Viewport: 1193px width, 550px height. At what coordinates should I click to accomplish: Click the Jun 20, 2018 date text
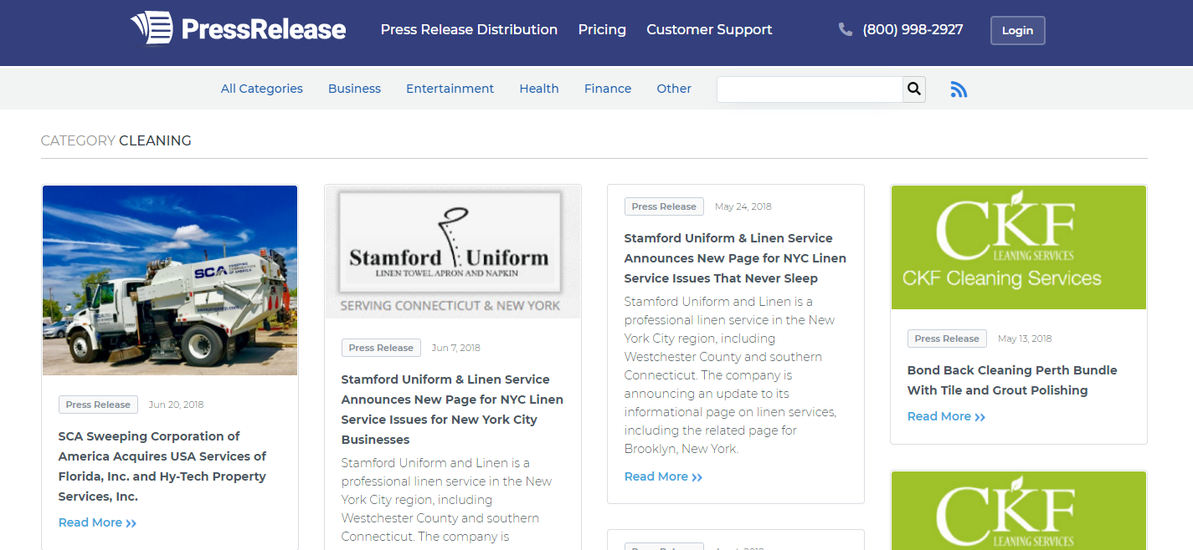176,405
